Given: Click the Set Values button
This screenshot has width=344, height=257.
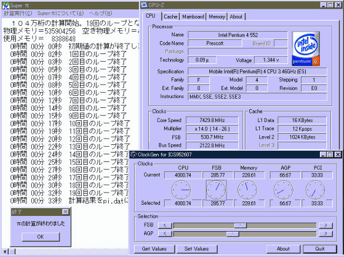Looking at the screenshot, I should click(196, 249).
